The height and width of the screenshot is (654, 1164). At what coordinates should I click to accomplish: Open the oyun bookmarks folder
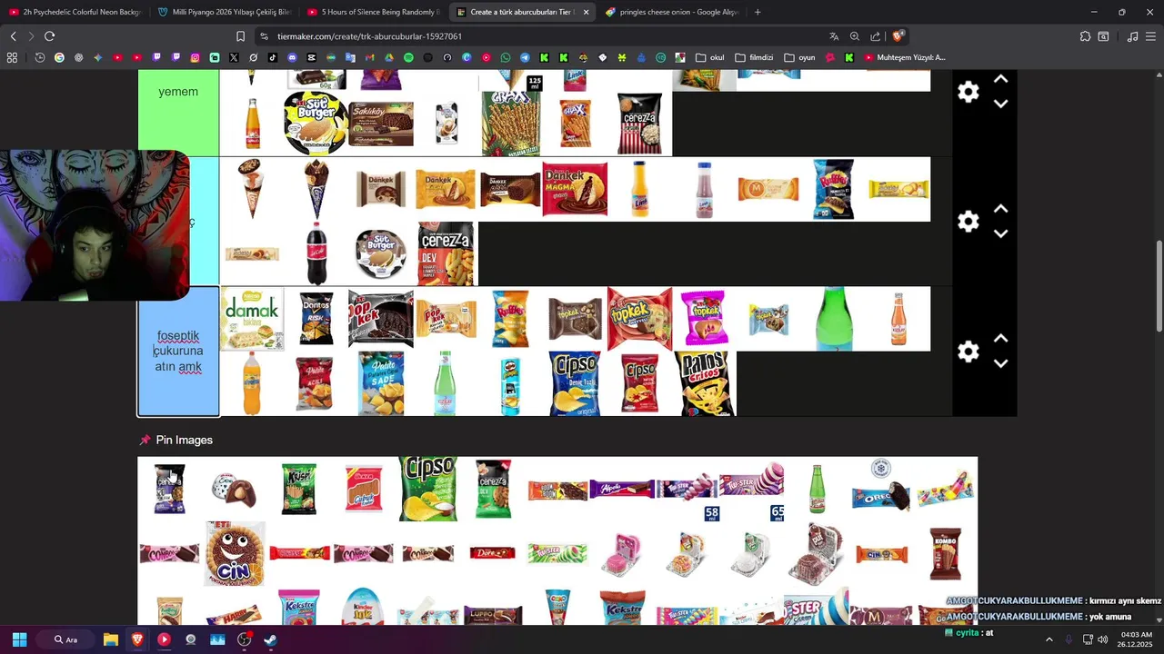point(799,57)
